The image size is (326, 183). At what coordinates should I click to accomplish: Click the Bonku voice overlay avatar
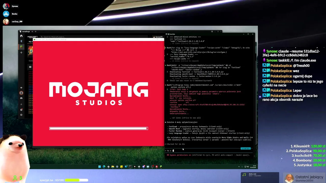pos(6,14)
